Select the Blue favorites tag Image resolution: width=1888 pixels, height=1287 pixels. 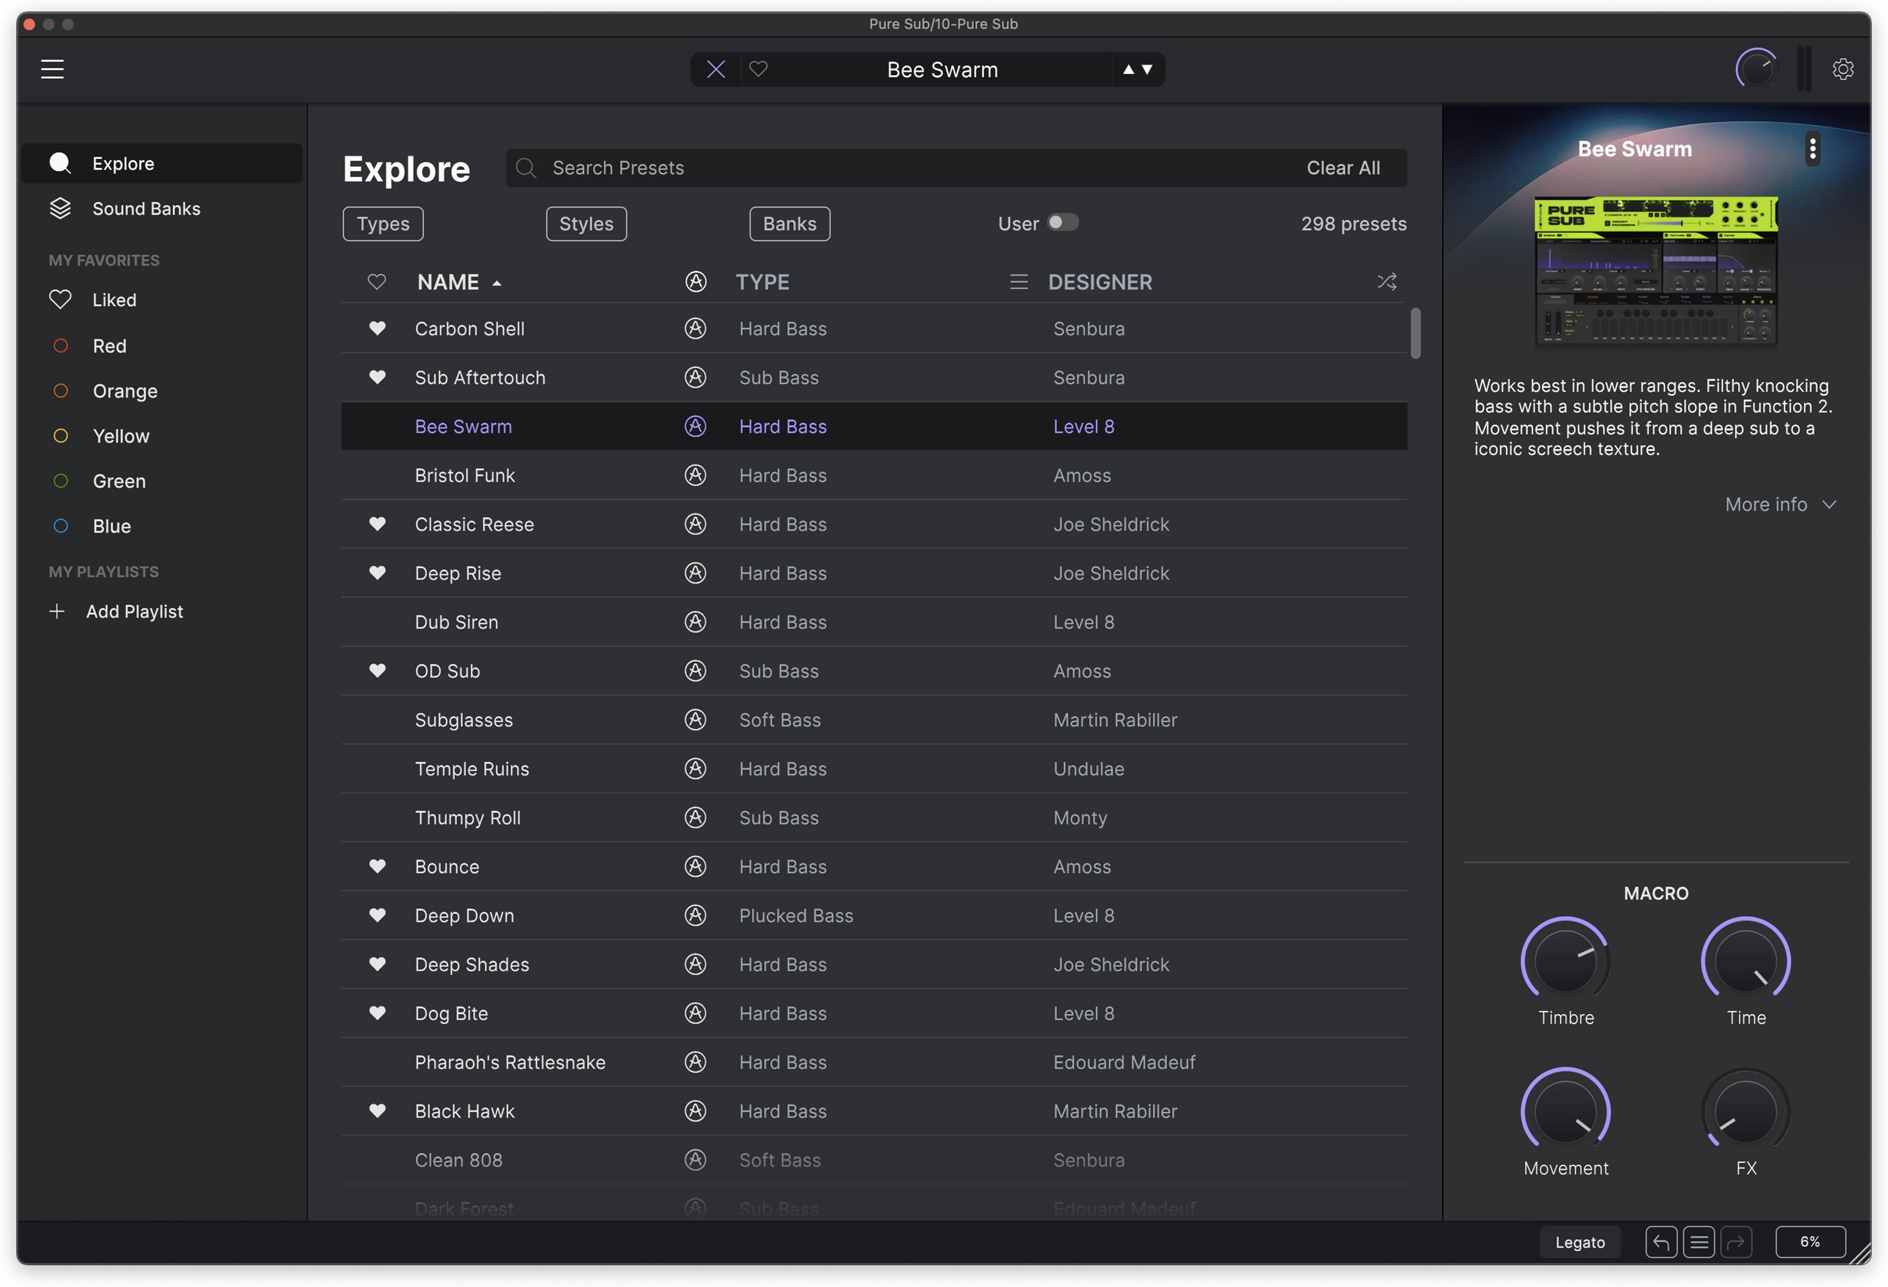click(x=162, y=526)
